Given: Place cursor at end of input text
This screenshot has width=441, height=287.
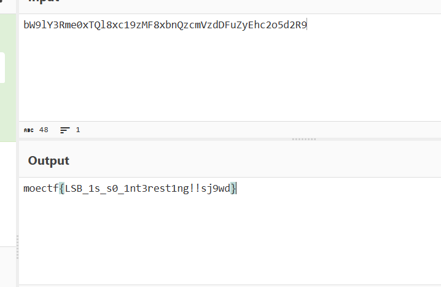Looking at the screenshot, I should (x=307, y=25).
